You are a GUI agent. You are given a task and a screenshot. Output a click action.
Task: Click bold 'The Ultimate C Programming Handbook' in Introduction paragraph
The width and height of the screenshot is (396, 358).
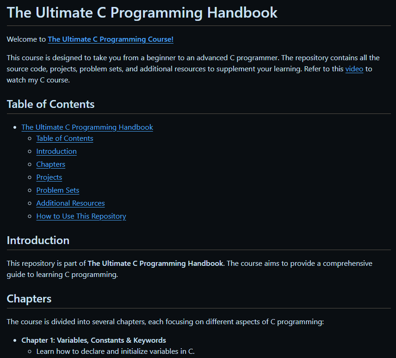[x=155, y=264]
